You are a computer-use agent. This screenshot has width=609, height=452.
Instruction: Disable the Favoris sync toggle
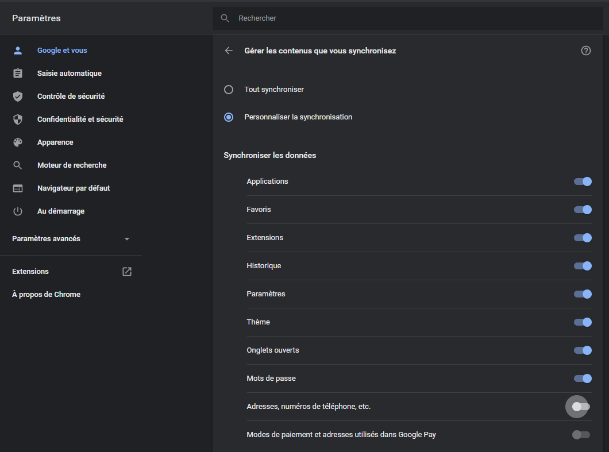583,210
